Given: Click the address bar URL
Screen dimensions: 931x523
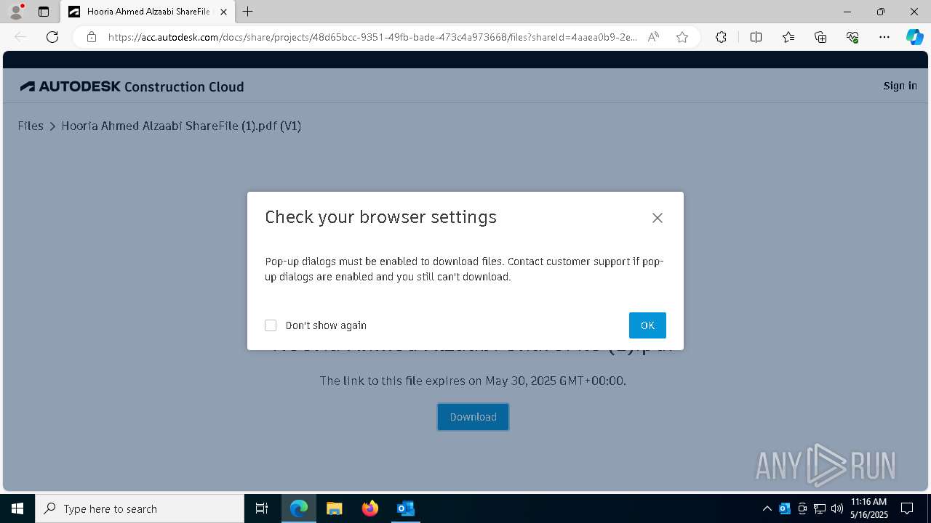Looking at the screenshot, I should coord(372,37).
